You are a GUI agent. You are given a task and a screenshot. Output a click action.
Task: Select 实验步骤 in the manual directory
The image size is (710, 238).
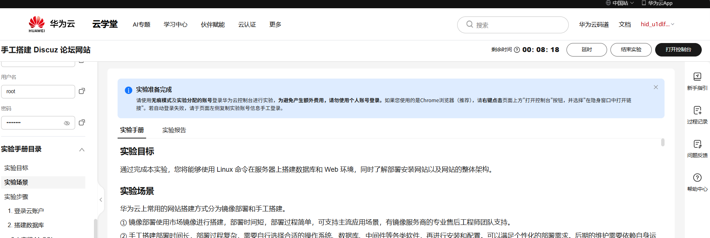pyautogui.click(x=16, y=196)
